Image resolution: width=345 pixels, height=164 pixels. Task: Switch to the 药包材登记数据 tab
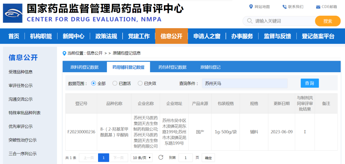point(172,67)
